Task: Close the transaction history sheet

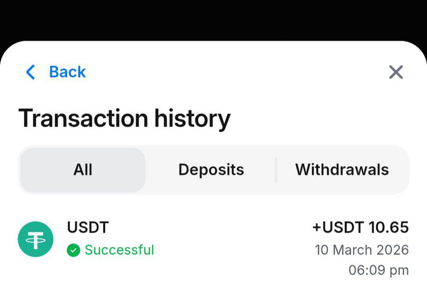Action: pyautogui.click(x=396, y=72)
